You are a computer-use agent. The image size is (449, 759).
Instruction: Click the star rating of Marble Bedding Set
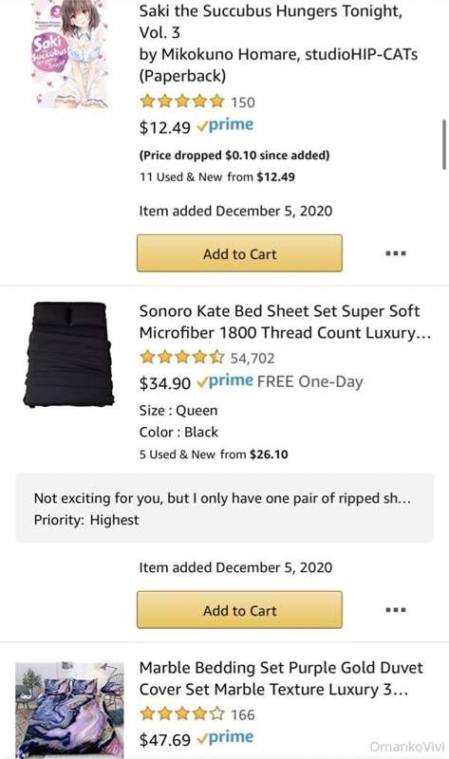click(182, 714)
